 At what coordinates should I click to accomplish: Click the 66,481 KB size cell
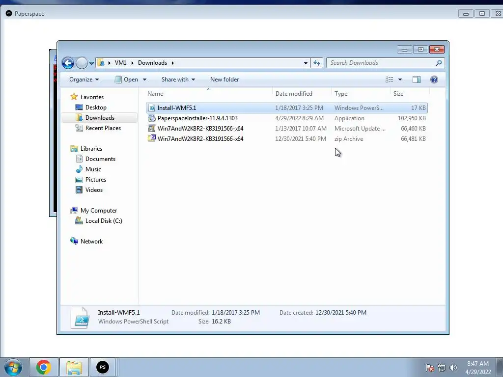(413, 139)
